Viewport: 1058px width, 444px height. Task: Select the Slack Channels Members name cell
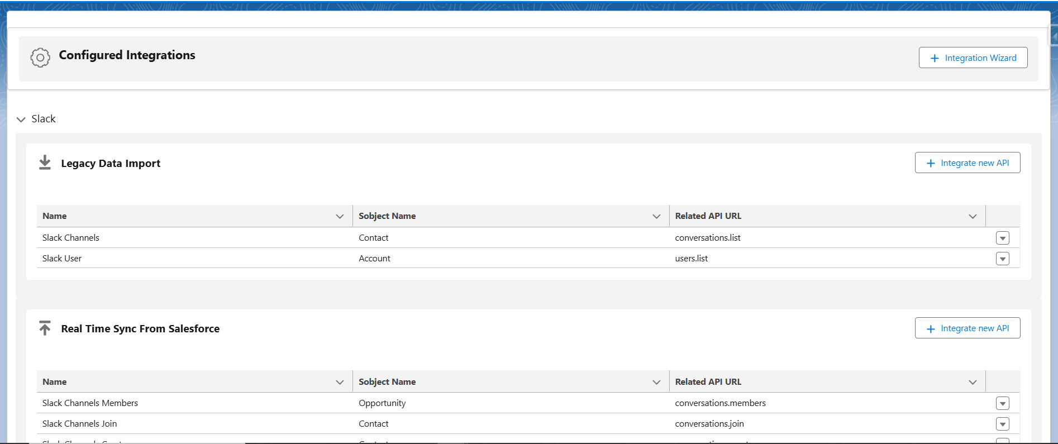194,403
